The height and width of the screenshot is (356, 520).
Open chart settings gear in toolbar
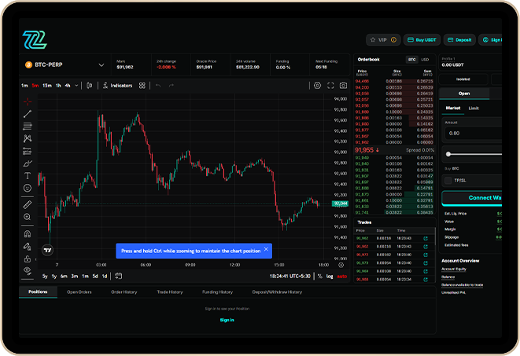317,86
